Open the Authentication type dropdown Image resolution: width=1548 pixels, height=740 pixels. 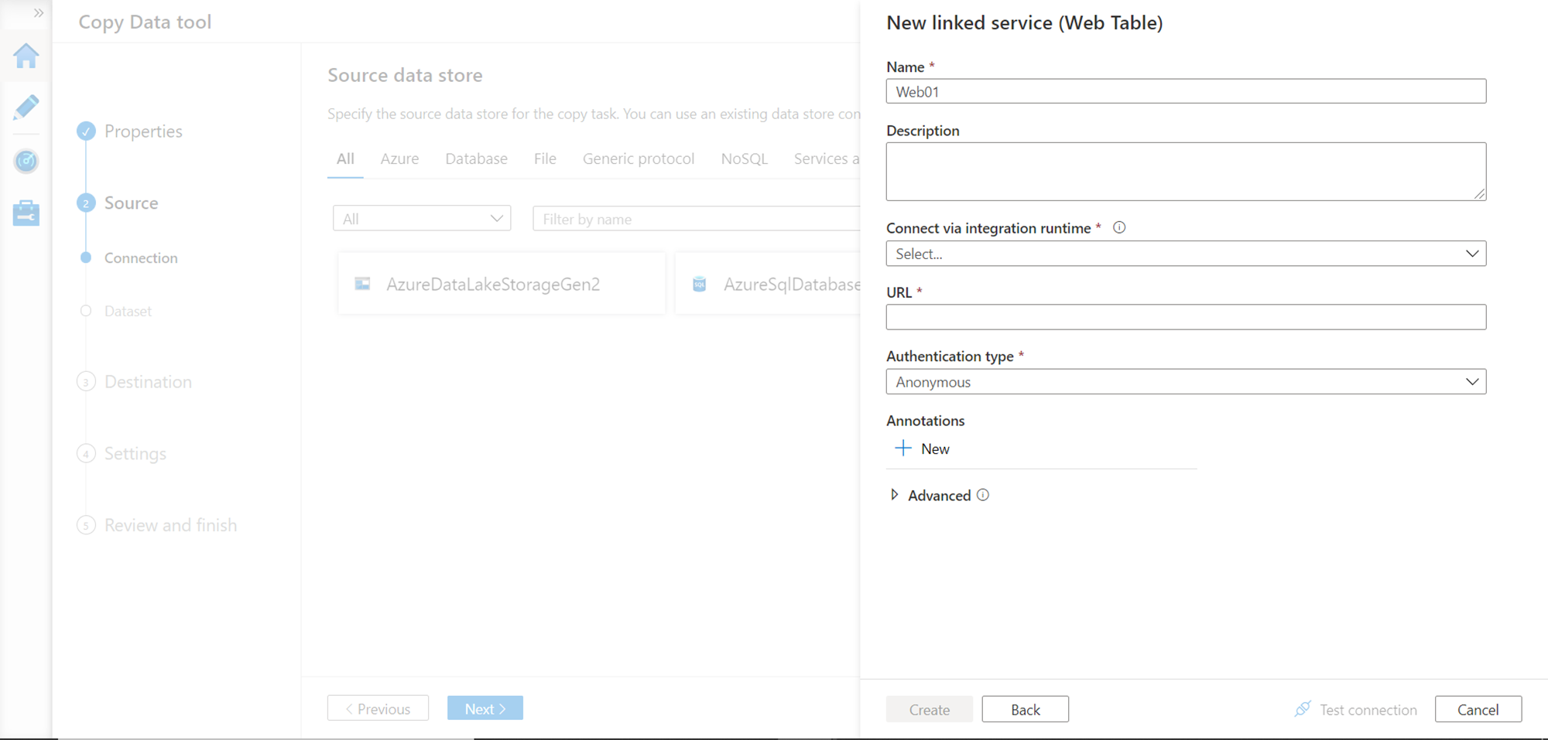point(1185,382)
